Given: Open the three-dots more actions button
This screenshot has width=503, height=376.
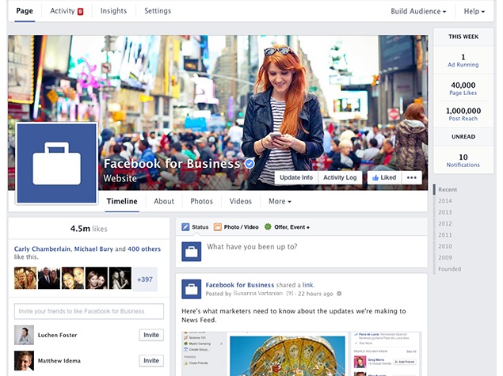Looking at the screenshot, I should [x=412, y=177].
